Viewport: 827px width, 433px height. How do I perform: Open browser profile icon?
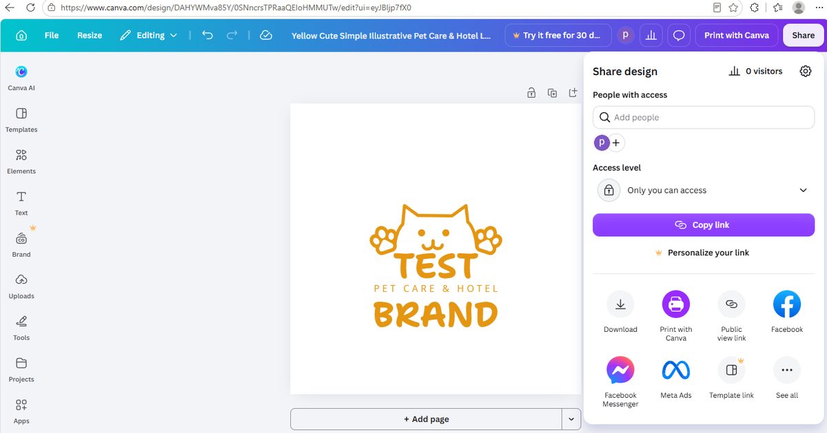[x=799, y=8]
